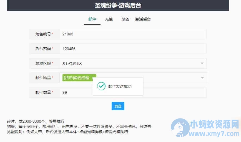Click the 邮件发送成功 message text
The width and height of the screenshot is (241, 142).
[x=120, y=86]
